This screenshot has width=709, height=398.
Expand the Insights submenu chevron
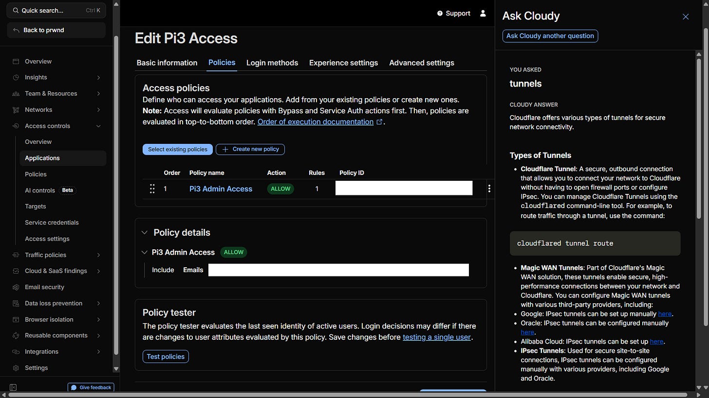98,77
